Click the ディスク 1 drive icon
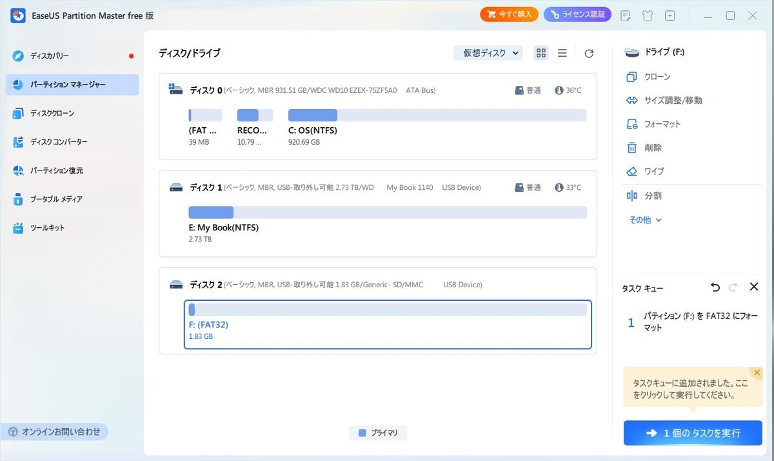 pos(176,187)
